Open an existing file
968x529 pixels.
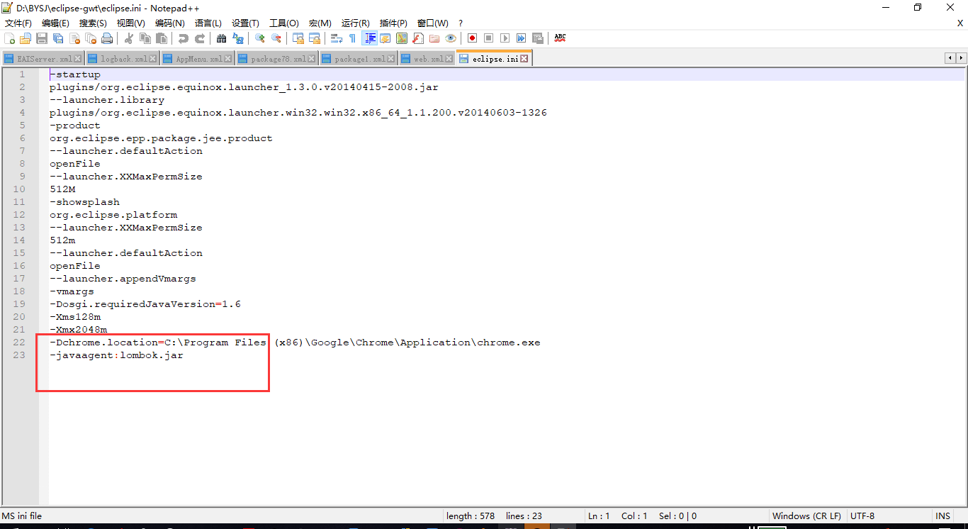click(x=24, y=38)
